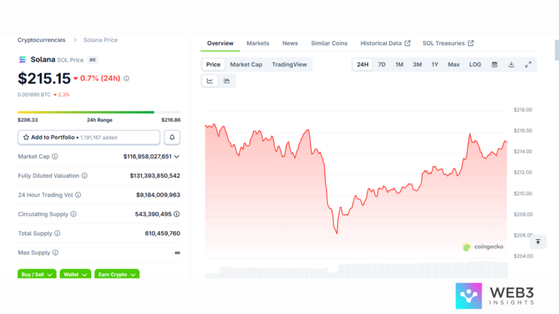This screenshot has width=559, height=314.
Task: Click info icon beside Max Supply
Action: tap(55, 252)
